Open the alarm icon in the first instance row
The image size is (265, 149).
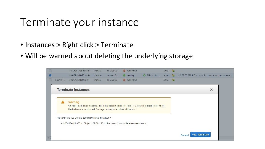click(x=173, y=71)
